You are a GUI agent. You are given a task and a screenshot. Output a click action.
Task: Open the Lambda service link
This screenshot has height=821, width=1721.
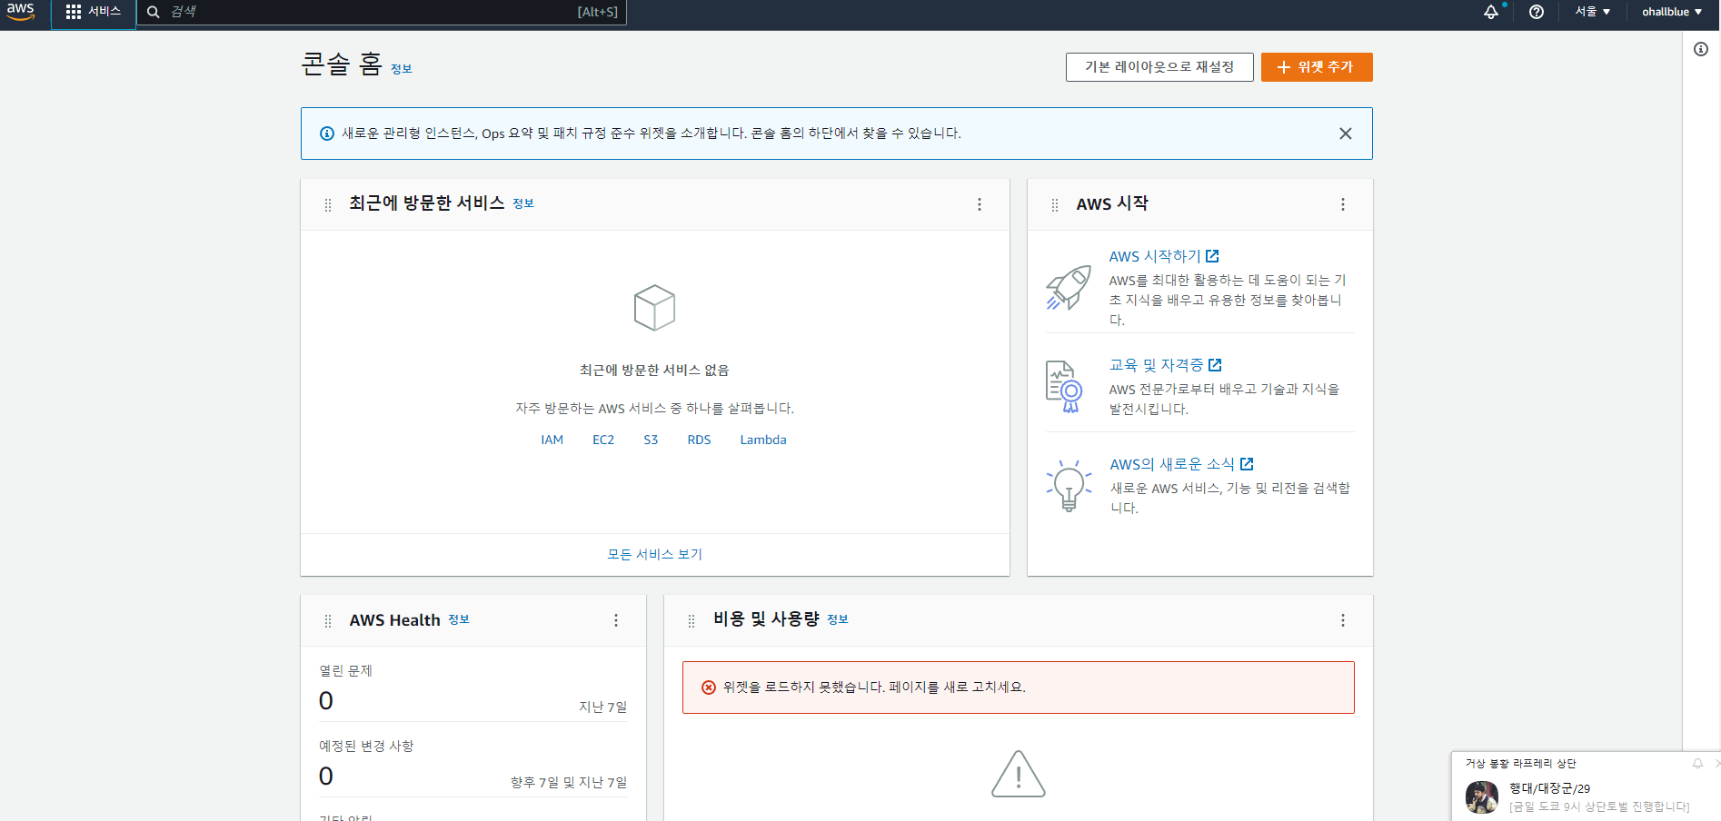(763, 440)
